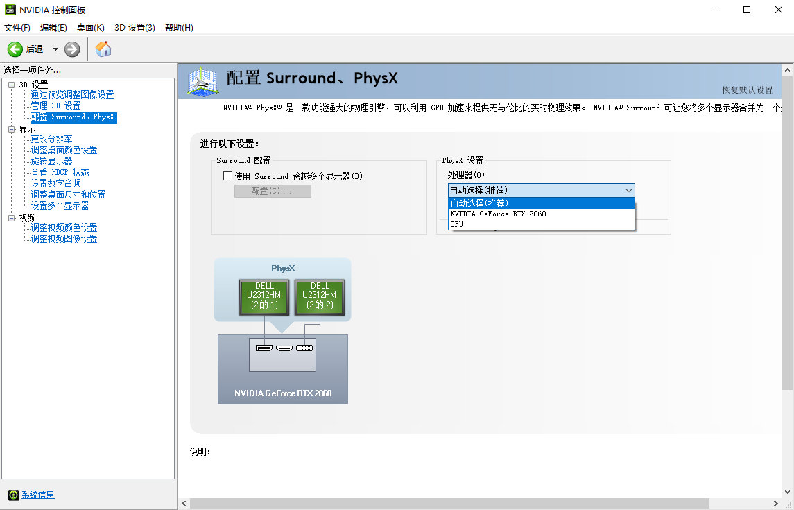Click the green Back arrow icon

click(15, 49)
